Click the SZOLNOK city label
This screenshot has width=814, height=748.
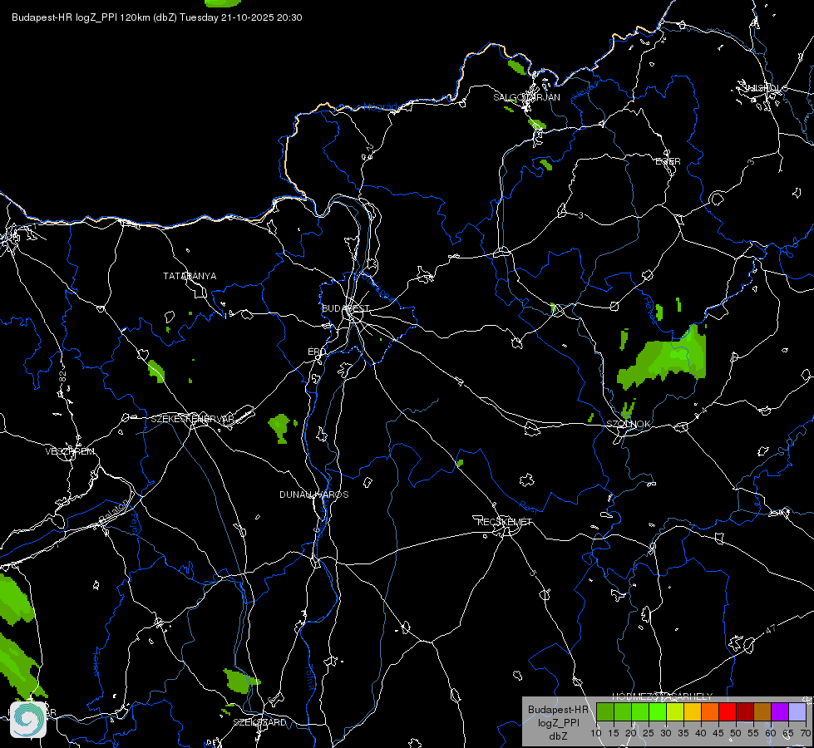coord(628,424)
